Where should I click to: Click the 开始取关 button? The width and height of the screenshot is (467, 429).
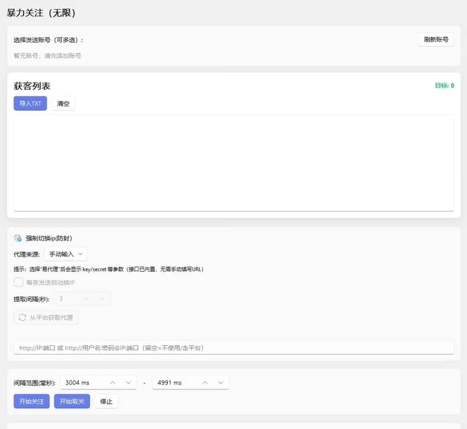(x=72, y=401)
